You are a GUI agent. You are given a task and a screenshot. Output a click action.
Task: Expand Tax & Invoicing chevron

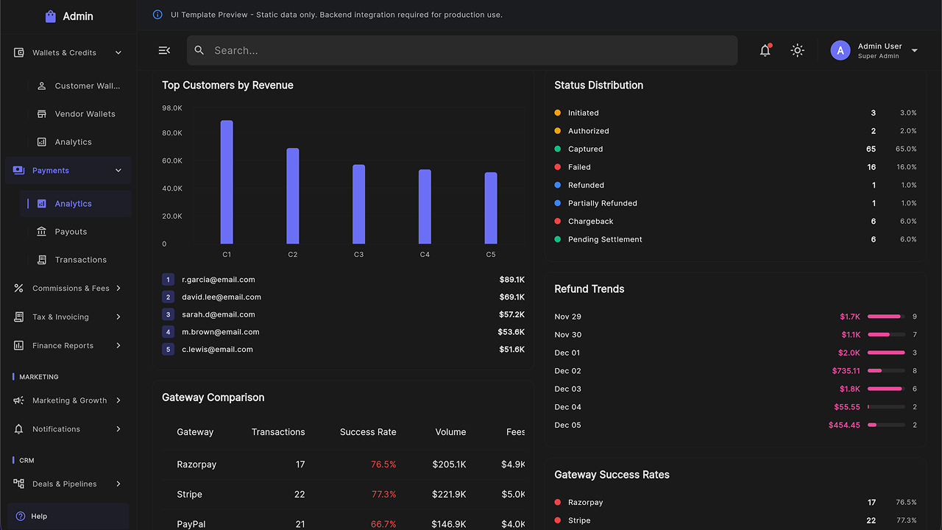(118, 317)
